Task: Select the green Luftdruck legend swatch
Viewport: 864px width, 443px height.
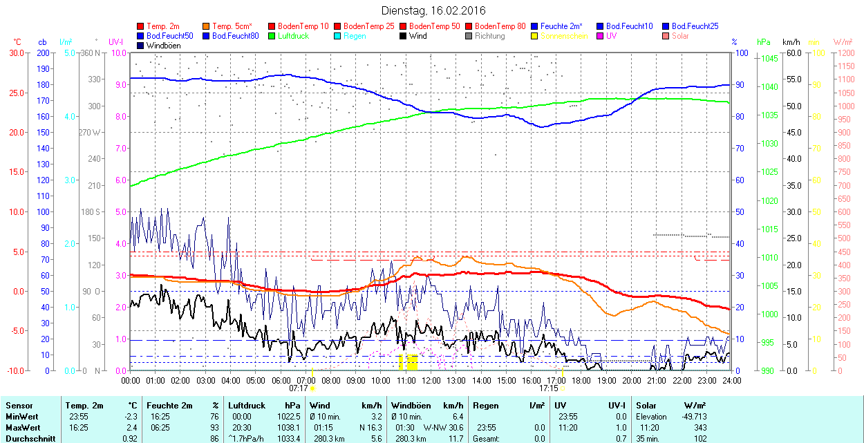Action: 272,36
